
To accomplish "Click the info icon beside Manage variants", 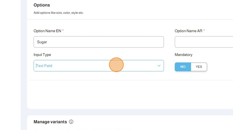I will (71, 122).
